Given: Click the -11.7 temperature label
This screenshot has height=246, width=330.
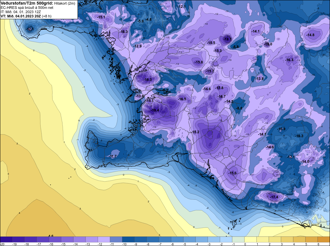Looking at the screenshot, I should [x=113, y=156].
